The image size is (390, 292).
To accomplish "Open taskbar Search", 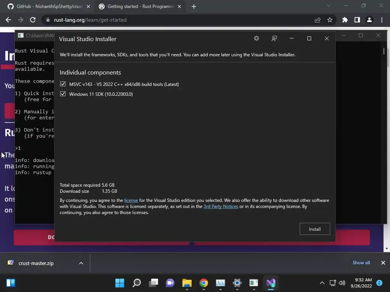I will pos(137,283).
